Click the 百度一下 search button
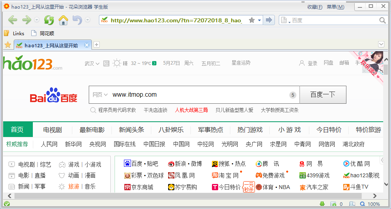Viewport: 391px width, 209px height. 323,95
